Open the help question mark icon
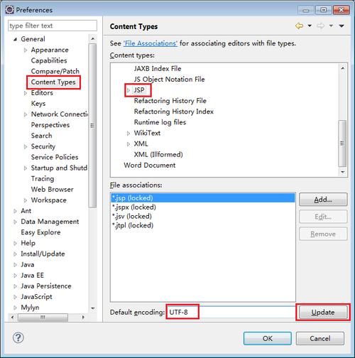 pos(18,337)
